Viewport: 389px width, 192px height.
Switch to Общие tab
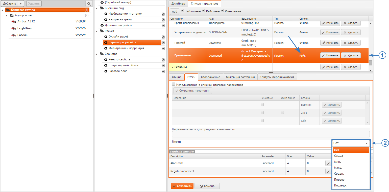tap(177, 77)
